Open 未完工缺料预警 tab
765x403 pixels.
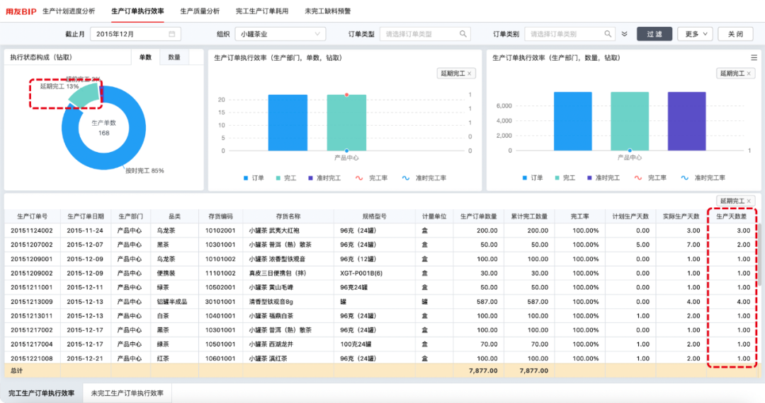[x=327, y=11]
